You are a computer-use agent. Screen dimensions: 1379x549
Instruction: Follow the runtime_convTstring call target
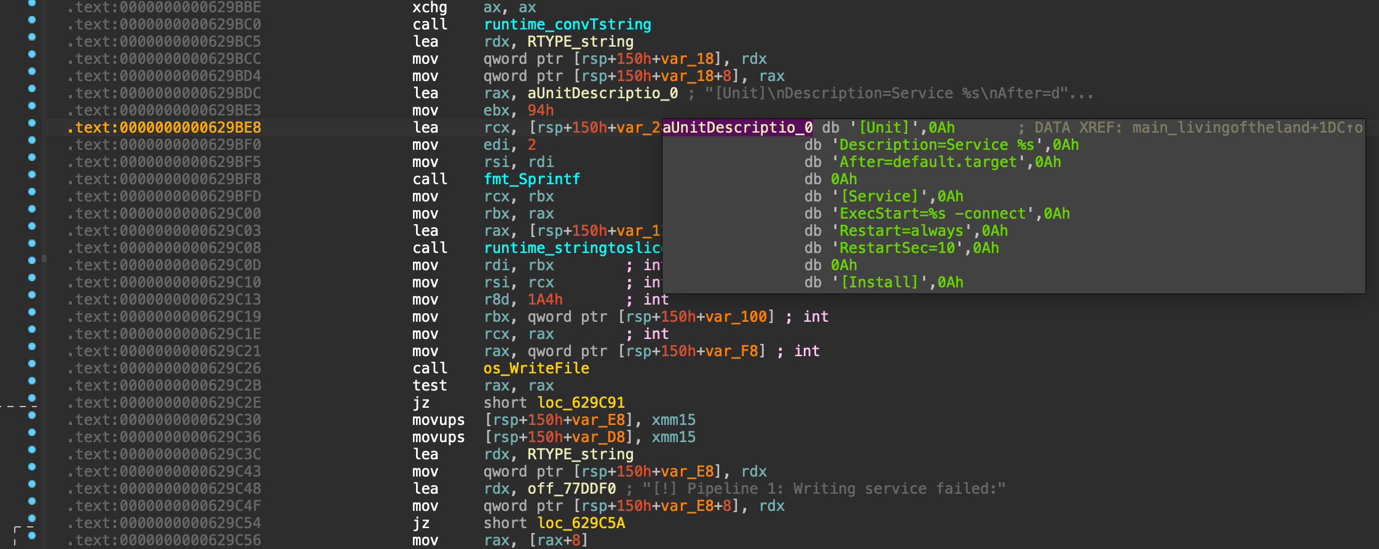(567, 25)
